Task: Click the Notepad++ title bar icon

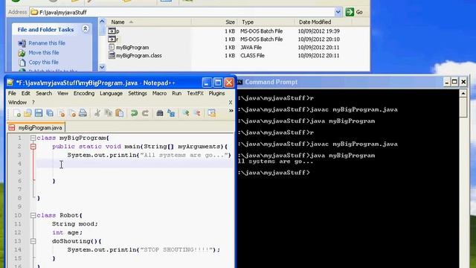Action: click(x=10, y=83)
